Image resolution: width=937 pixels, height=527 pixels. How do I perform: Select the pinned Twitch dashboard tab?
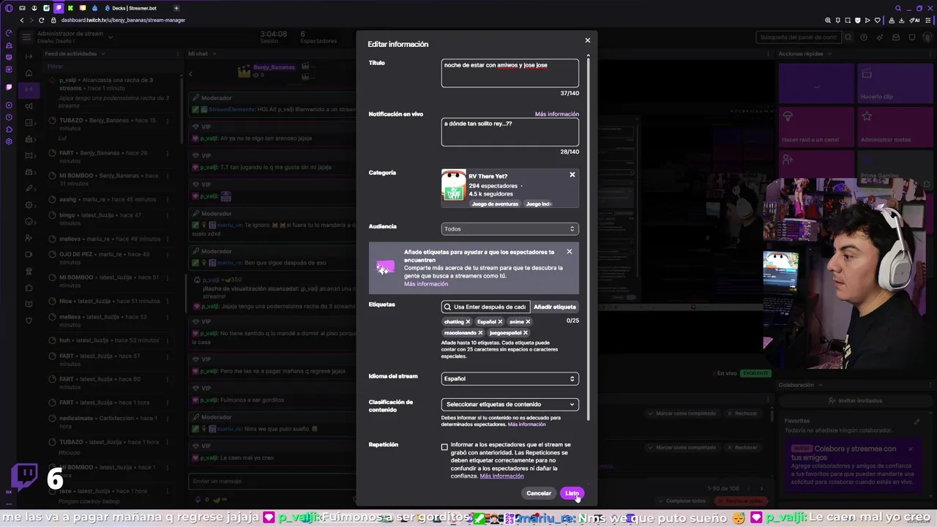pyautogui.click(x=59, y=8)
